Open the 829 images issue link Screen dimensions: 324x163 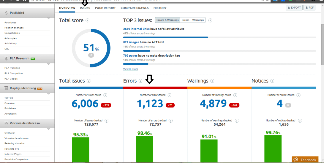131,42
